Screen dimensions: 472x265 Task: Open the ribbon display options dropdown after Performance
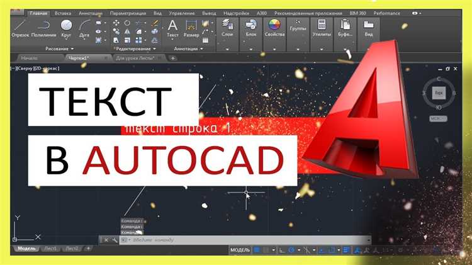point(417,13)
